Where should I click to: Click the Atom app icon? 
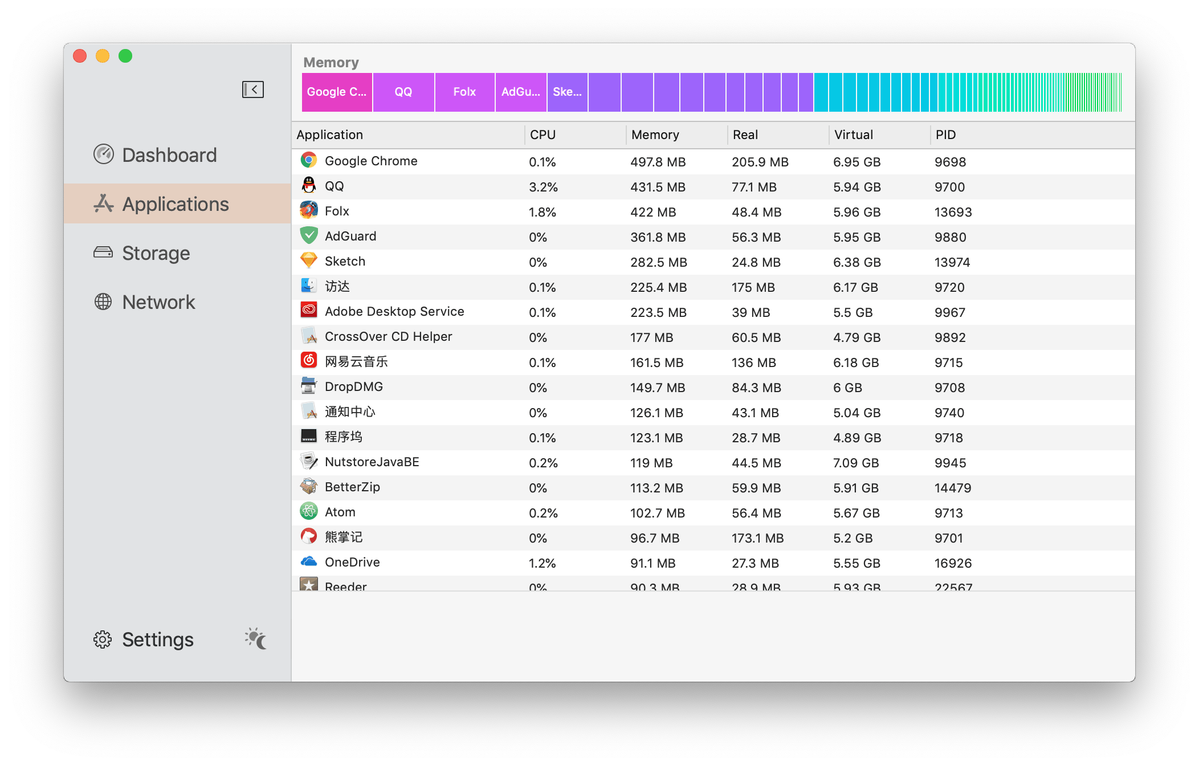[309, 512]
